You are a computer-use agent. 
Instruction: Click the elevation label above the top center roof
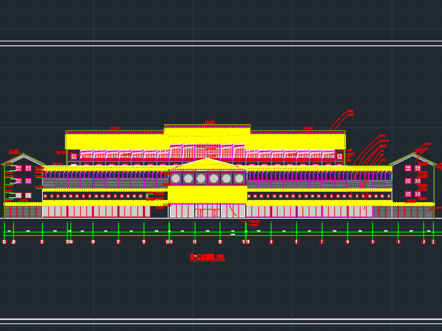[x=210, y=122]
